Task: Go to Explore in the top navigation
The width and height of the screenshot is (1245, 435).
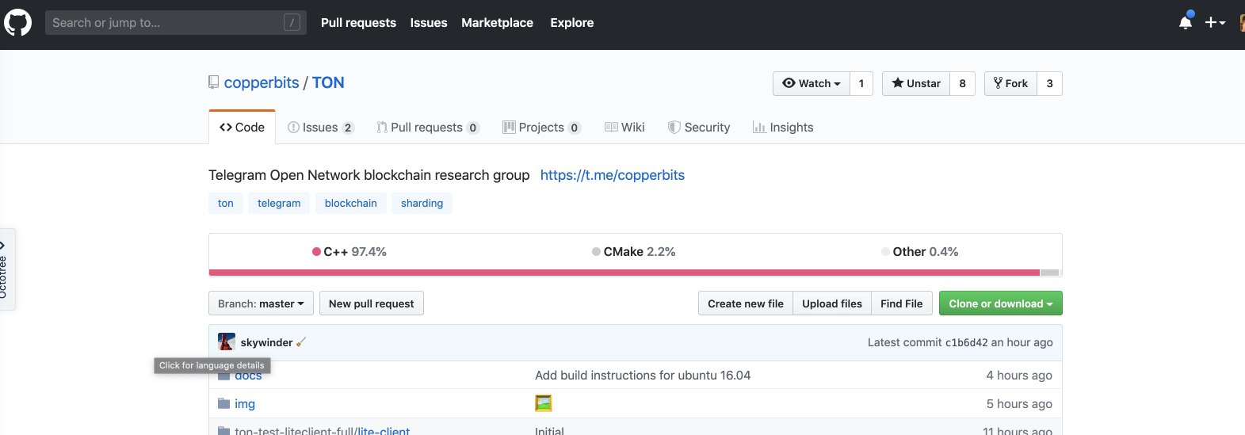Action: click(x=572, y=23)
